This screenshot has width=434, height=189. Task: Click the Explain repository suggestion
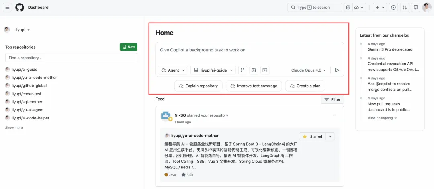[199, 86]
